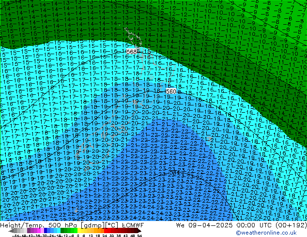Click the 560 height contour label
Screen dimensions: 307x237
tap(171, 91)
